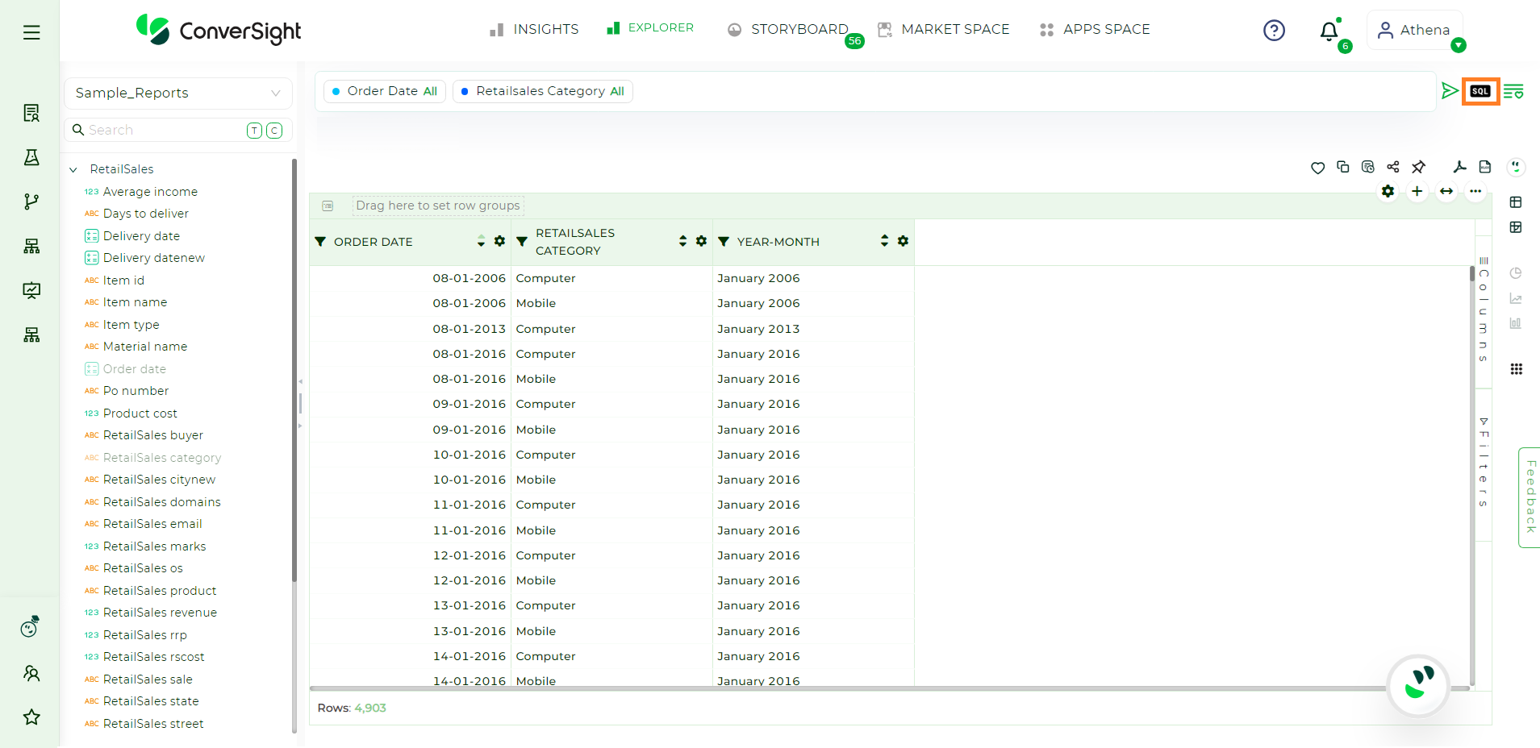Screen dimensions: 1540x748
Task: Sort the Order Date column
Action: coord(481,242)
